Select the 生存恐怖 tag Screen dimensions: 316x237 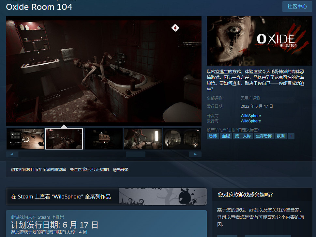click(263, 136)
